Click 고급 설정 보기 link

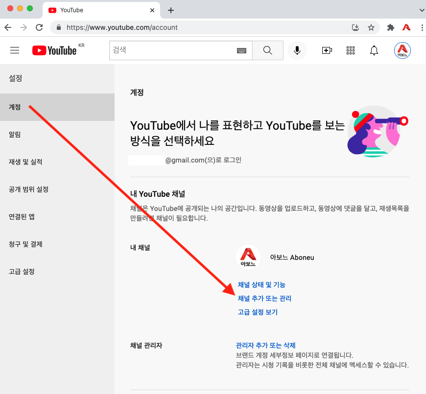click(258, 312)
